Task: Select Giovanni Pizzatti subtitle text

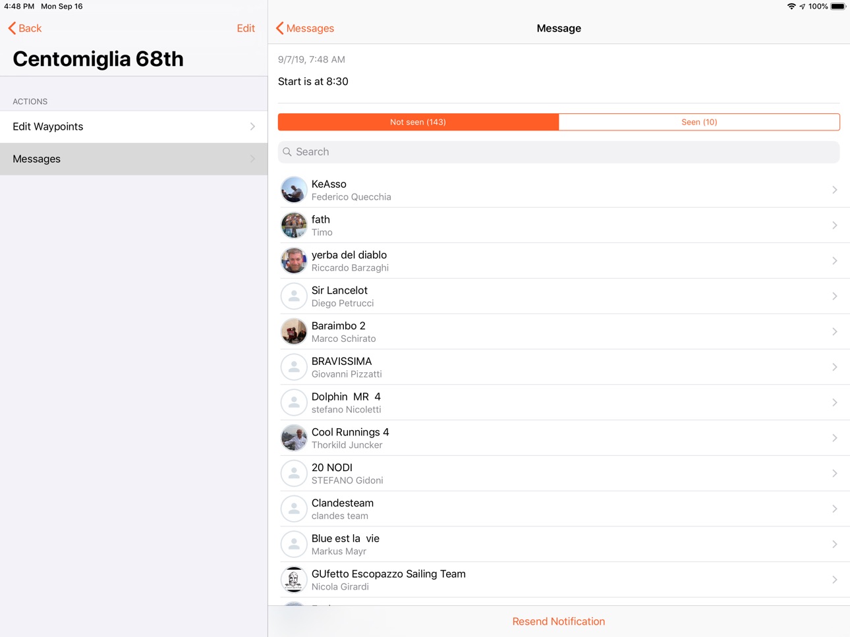Action: point(347,374)
